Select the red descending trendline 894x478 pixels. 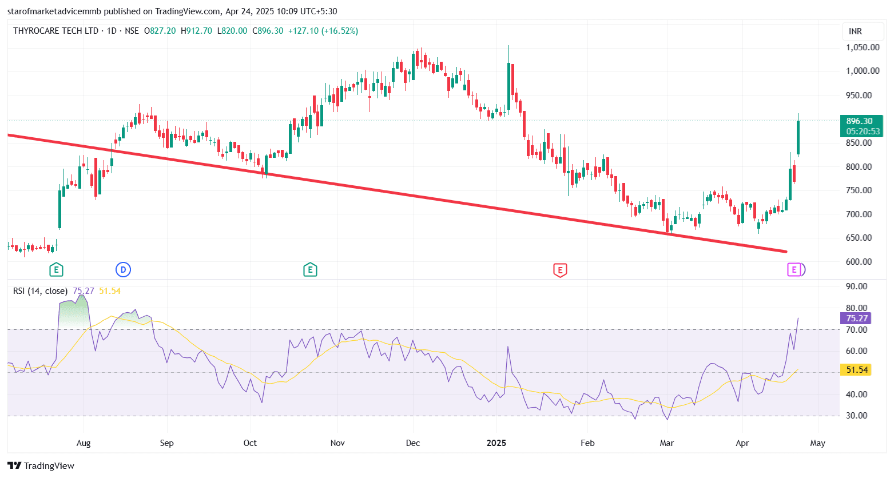[397, 193]
